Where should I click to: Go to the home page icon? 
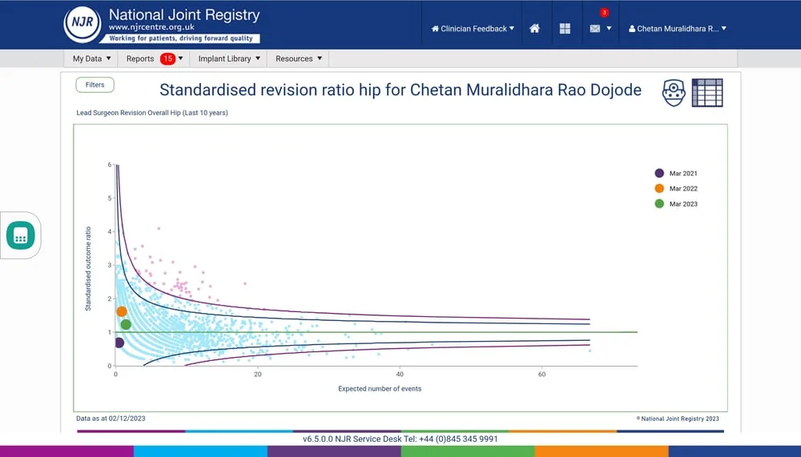point(534,29)
